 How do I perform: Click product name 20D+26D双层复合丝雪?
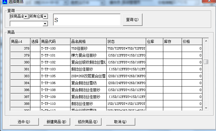(88, 76)
